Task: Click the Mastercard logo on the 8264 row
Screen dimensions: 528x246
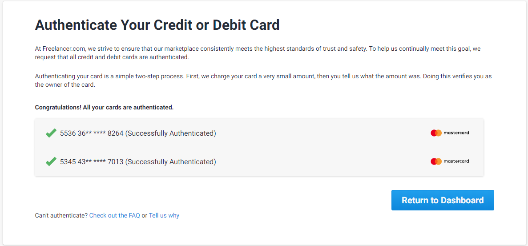Action: [x=449, y=133]
